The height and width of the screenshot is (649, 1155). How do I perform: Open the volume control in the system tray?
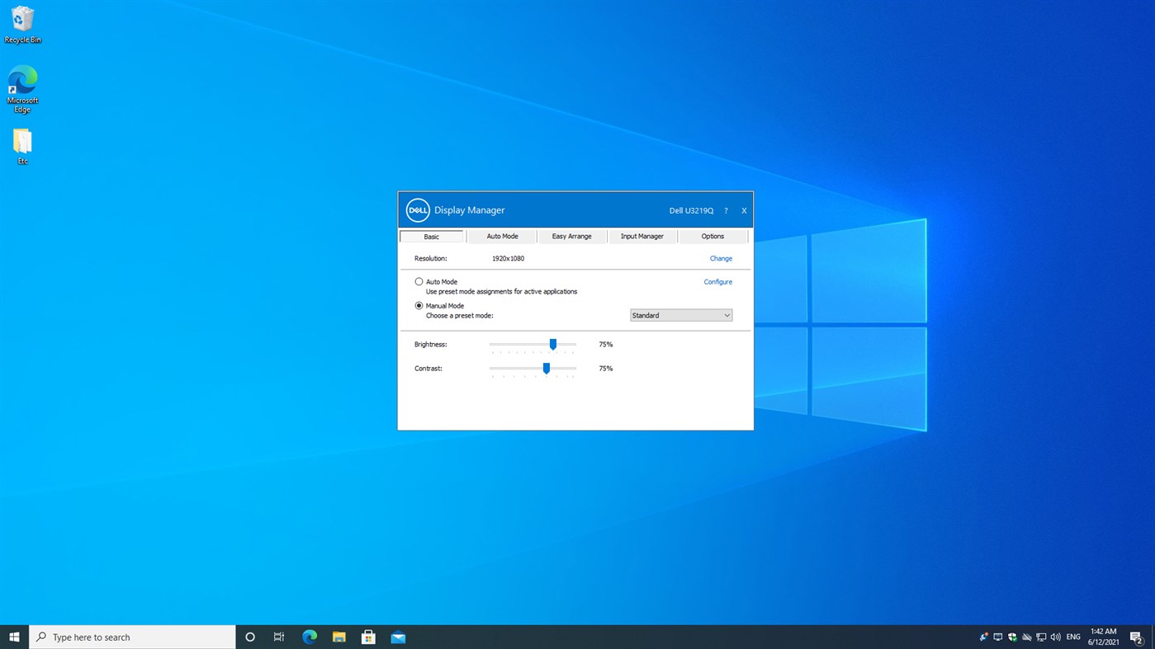1055,636
